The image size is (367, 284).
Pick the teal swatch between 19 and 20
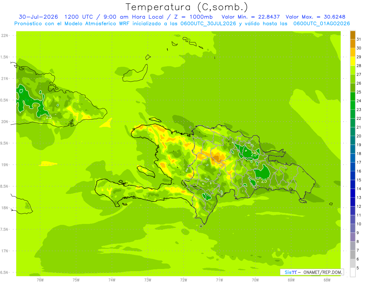[x=353, y=140]
